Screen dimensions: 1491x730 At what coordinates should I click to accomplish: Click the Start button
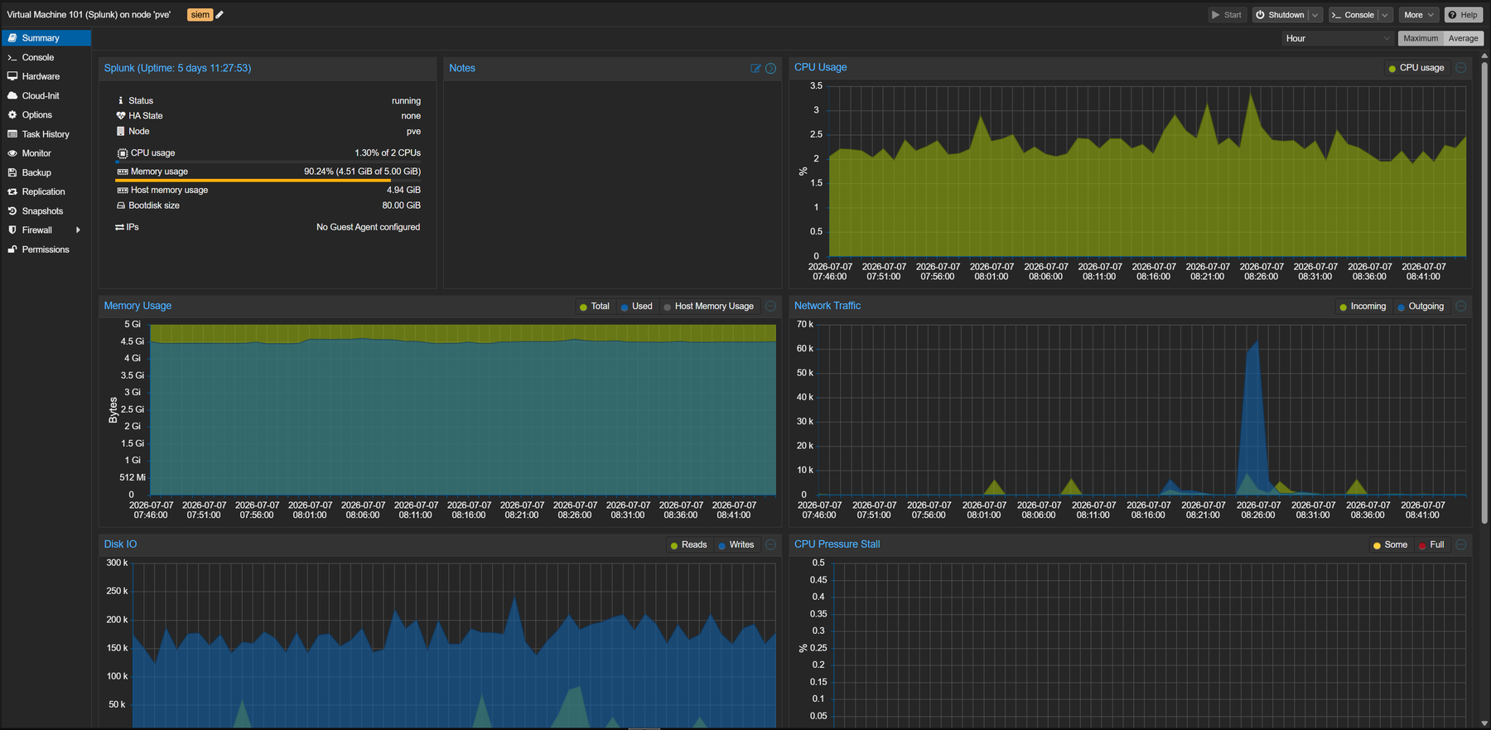(1227, 15)
